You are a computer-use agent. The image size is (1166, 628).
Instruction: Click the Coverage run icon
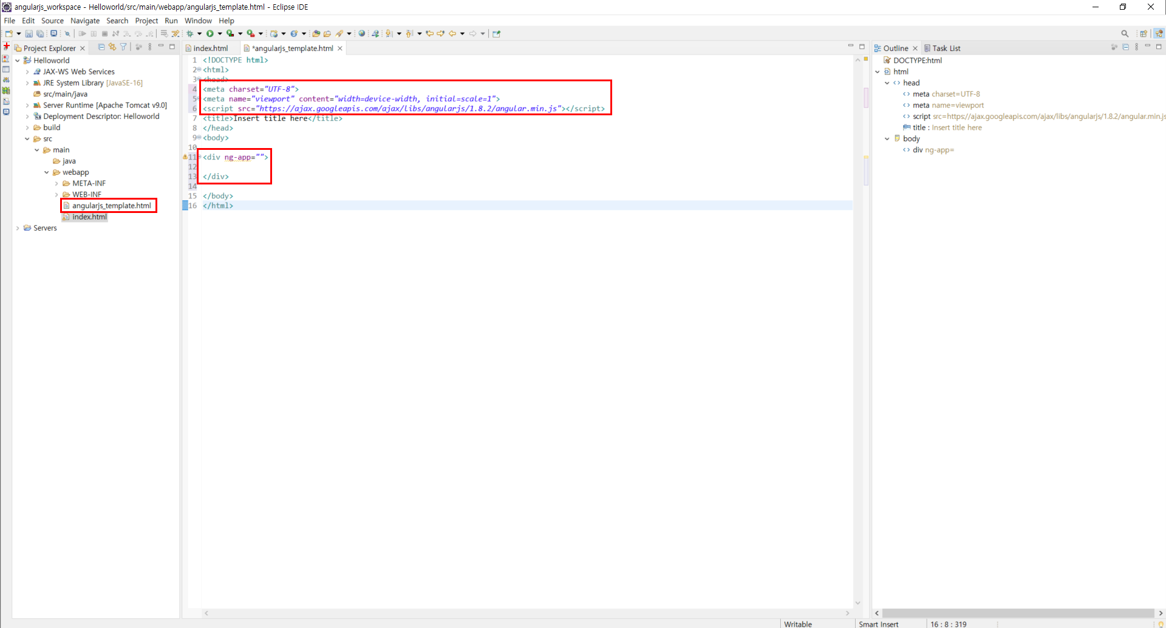coord(230,34)
